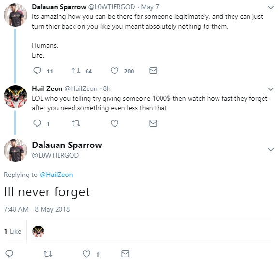
Task: Share Hail Zeon's tweet via message envelope
Action: tap(153, 123)
